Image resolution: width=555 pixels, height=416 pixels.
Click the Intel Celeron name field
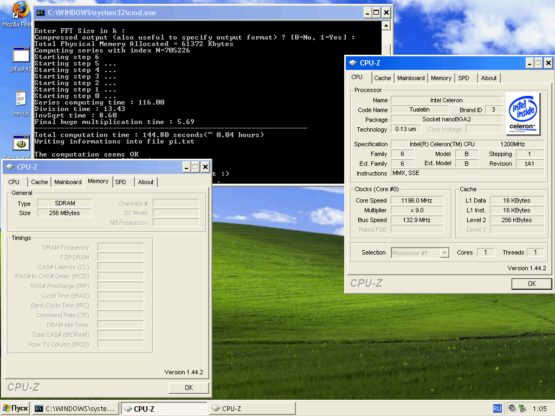pos(447,100)
